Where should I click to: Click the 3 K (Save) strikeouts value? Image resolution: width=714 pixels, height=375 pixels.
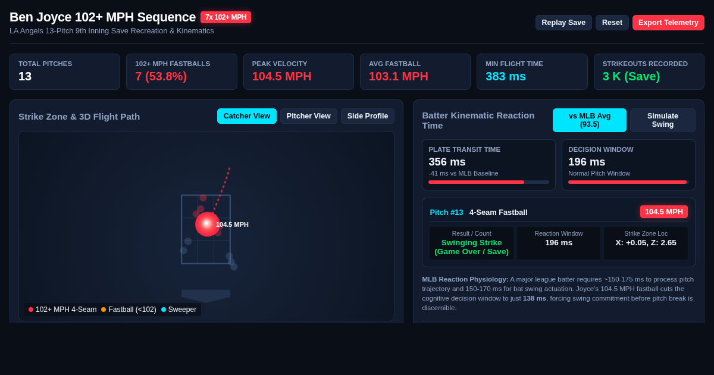pos(631,76)
